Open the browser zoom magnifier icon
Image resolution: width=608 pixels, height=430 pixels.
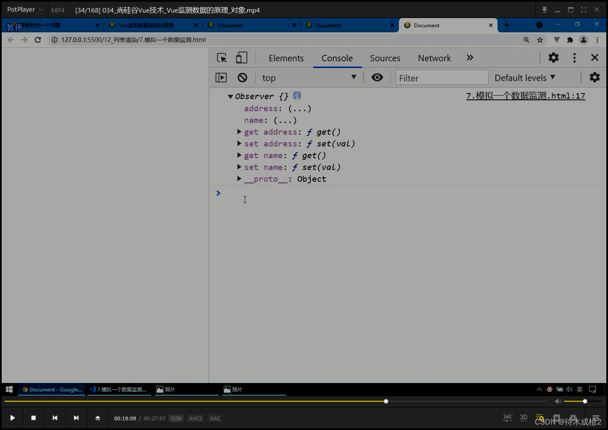pyautogui.click(x=527, y=40)
